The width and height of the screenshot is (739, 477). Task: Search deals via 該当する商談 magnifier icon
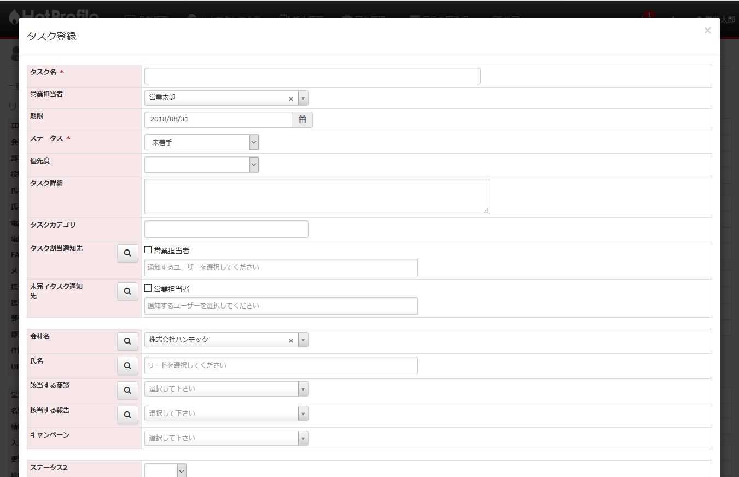point(127,391)
